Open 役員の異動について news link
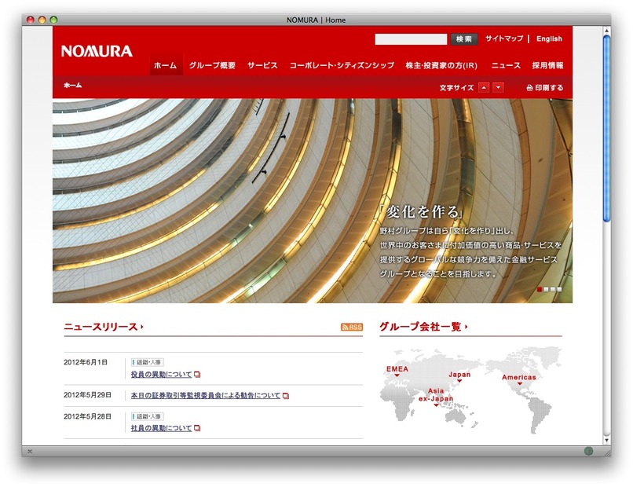 click(x=161, y=375)
